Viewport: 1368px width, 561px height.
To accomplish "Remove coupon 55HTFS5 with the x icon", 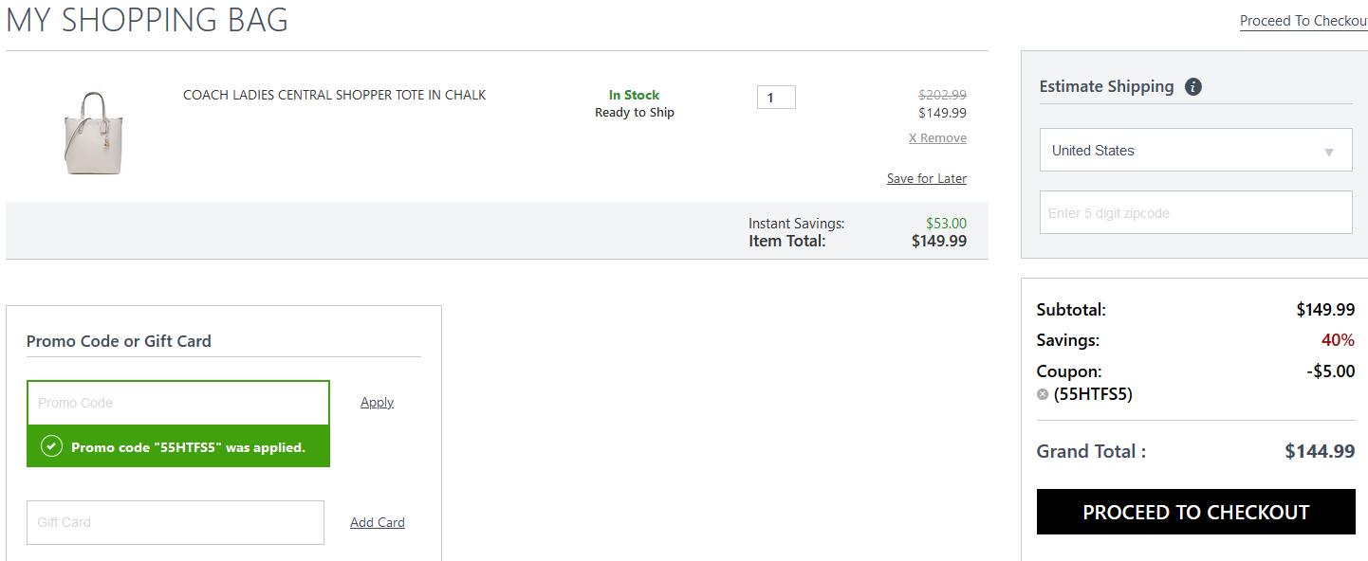I will [x=1043, y=394].
